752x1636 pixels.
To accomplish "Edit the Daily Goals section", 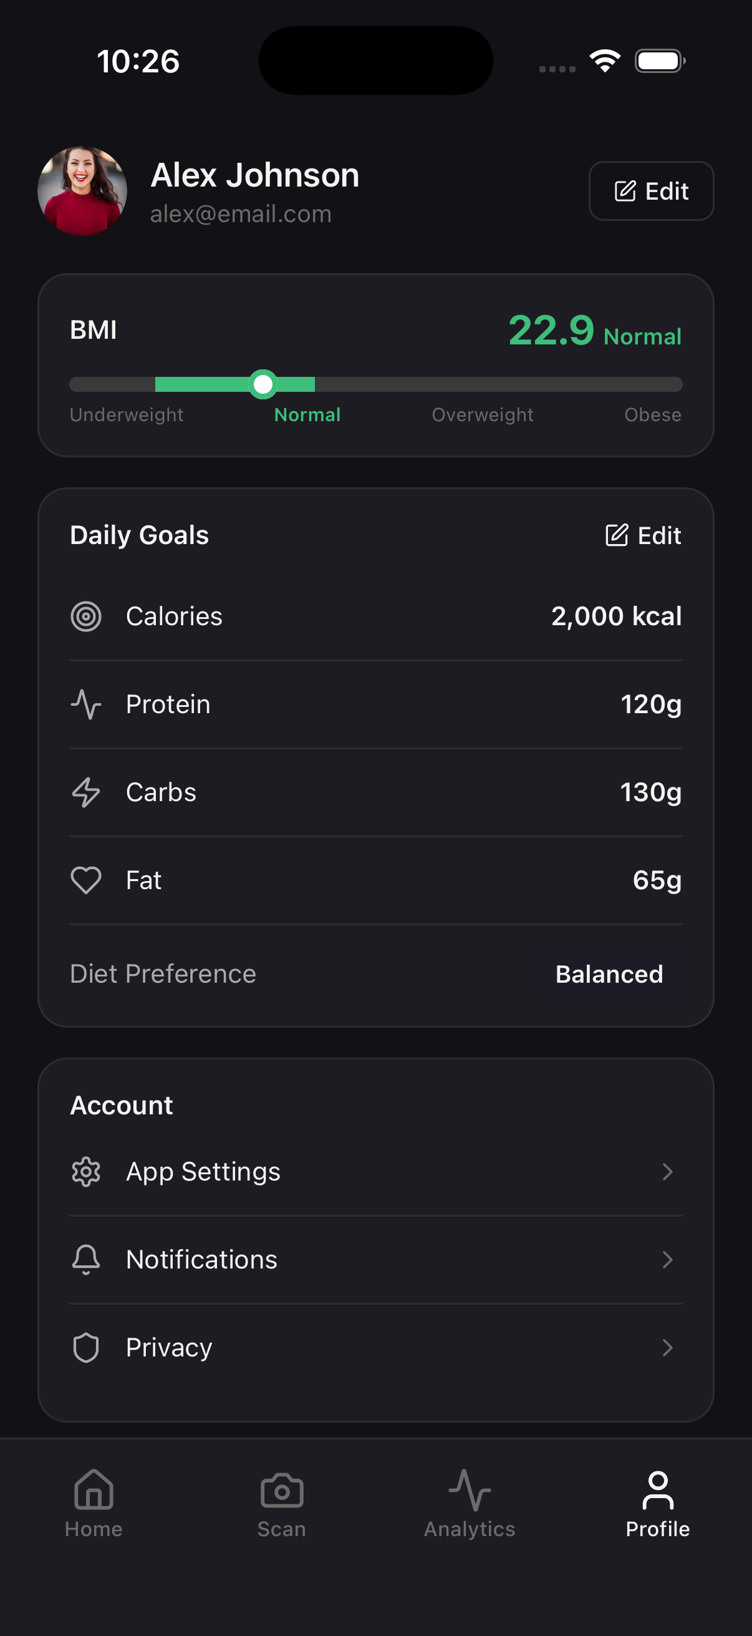I will click(x=644, y=535).
